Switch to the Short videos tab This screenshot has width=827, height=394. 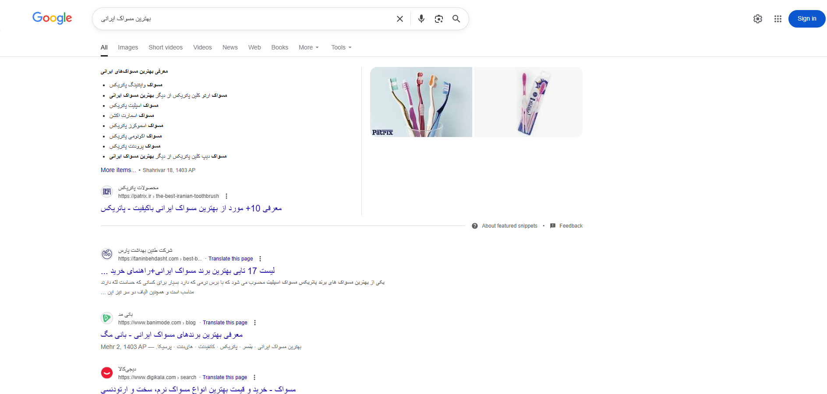tap(166, 47)
